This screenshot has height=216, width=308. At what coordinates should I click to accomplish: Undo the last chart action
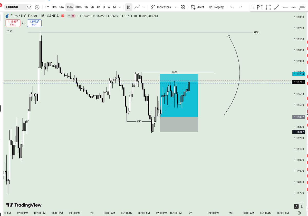(x=232, y=7)
